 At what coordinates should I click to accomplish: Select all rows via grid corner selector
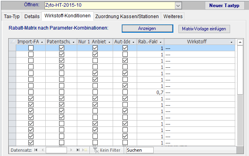12,42
